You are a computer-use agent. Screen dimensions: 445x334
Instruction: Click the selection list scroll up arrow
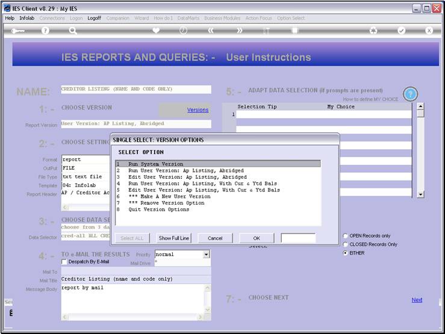tap(420, 107)
